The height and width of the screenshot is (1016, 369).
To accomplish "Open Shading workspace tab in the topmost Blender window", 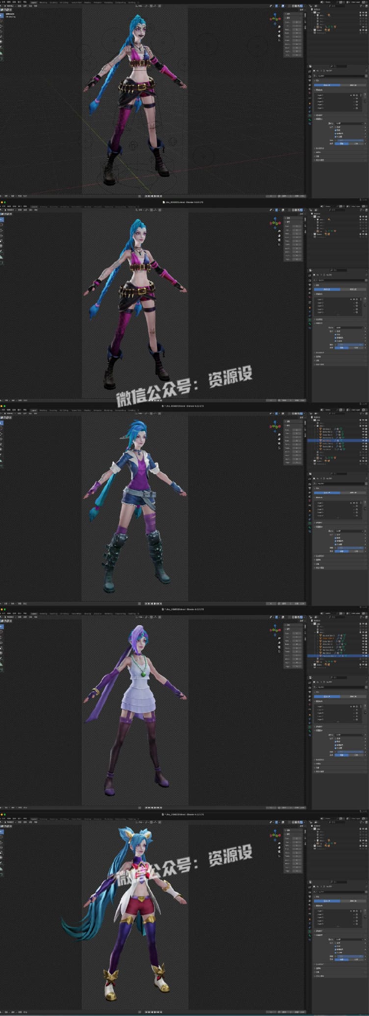I will tap(87, 2).
